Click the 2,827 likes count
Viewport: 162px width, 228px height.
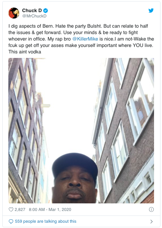[20, 209]
